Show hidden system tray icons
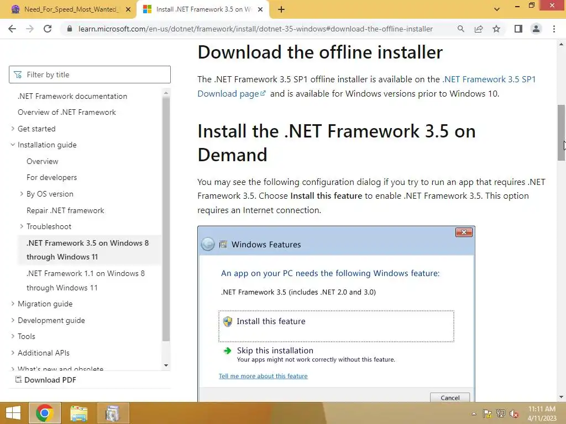Viewport: 566px width, 424px height. (x=474, y=414)
